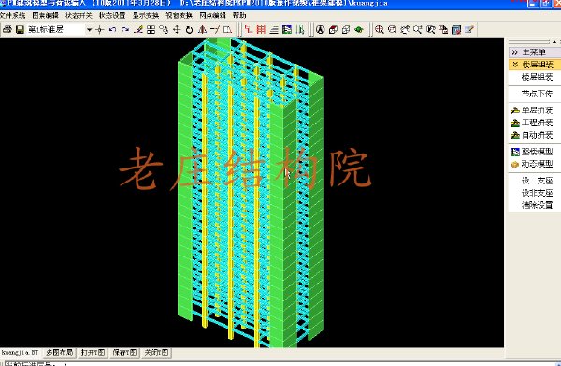Image resolution: width=561 pixels, height=366 pixels.
Task: Click the 关闭T图 button
Action: (156, 352)
